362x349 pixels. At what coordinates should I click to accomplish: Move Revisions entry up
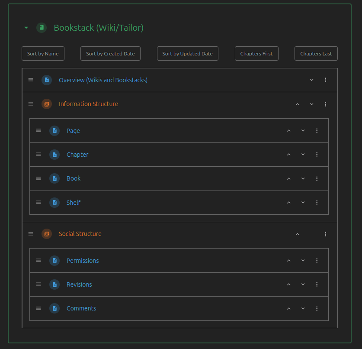[x=288, y=284]
